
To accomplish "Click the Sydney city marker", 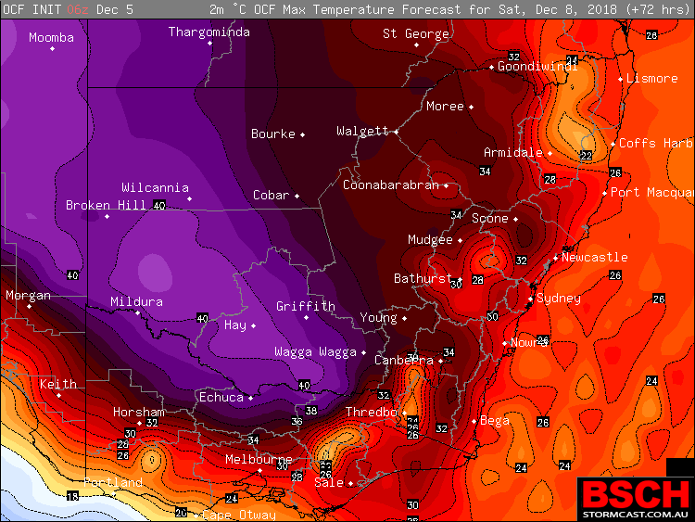I will (531, 299).
